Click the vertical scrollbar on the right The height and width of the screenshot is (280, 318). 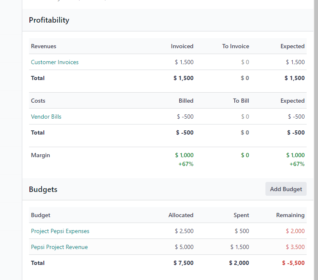(316, 140)
